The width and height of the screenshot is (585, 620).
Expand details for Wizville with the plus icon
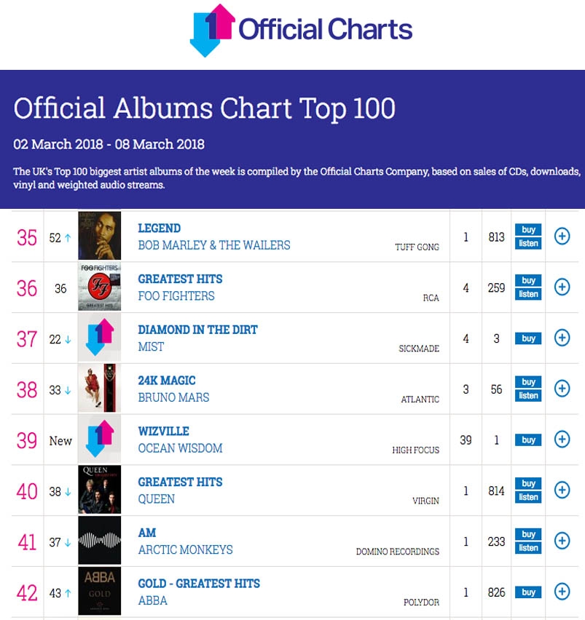562,440
